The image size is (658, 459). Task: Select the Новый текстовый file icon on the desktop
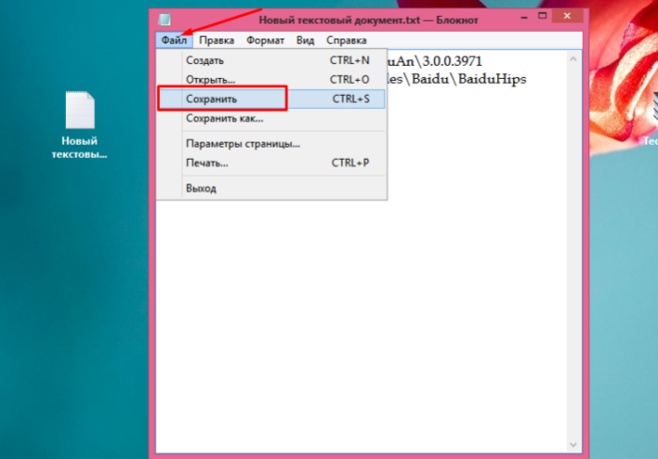tap(80, 125)
